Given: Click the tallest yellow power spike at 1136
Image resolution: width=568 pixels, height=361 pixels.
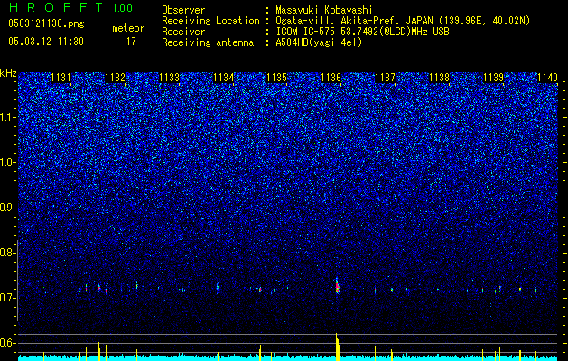Looking at the screenshot, I should (337, 347).
